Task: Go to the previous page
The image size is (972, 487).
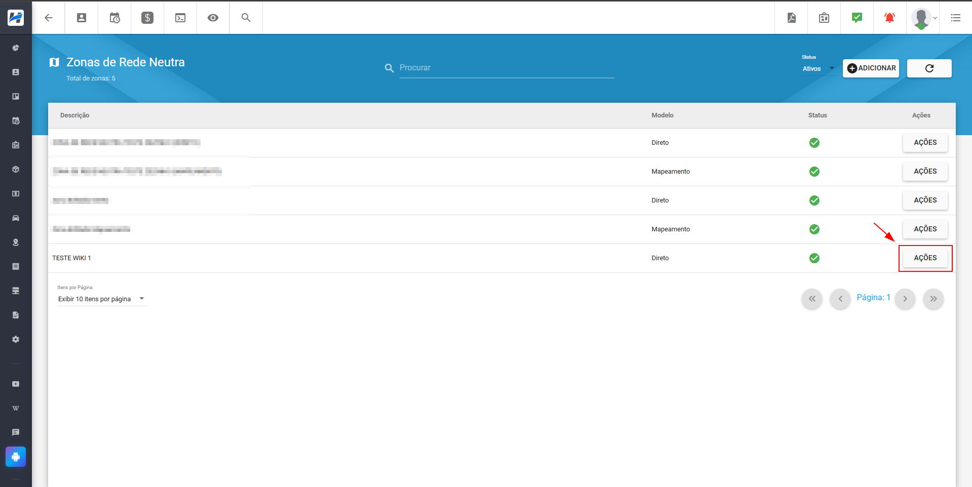Action: tap(840, 299)
